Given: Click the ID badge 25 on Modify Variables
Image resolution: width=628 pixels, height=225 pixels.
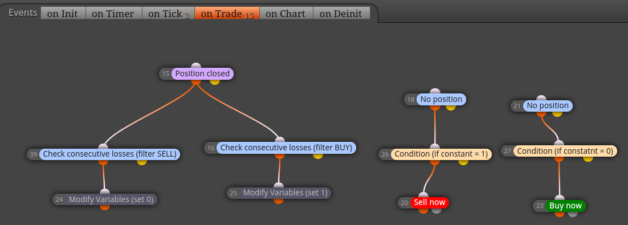Looking at the screenshot, I should click(x=234, y=193).
